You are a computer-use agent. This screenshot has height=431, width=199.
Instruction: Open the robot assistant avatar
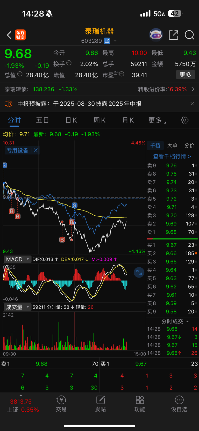coord(156,35)
